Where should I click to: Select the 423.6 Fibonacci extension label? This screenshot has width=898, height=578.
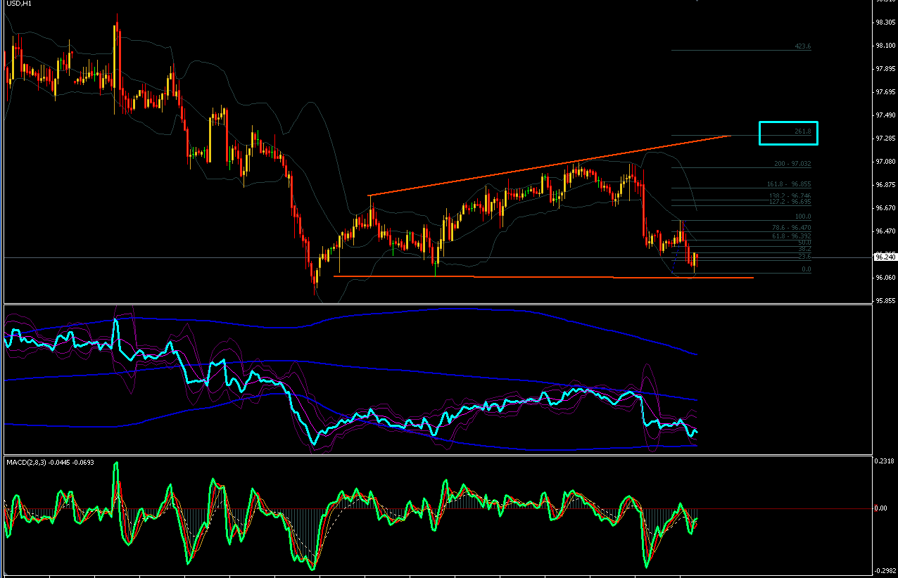pos(802,46)
